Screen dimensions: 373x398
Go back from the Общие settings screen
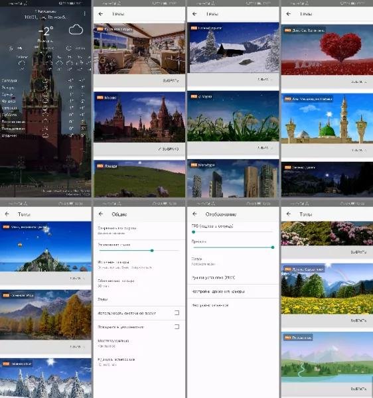[x=101, y=214]
